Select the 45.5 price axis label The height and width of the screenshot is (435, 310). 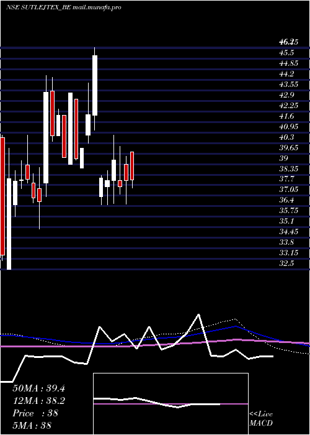[286, 53]
